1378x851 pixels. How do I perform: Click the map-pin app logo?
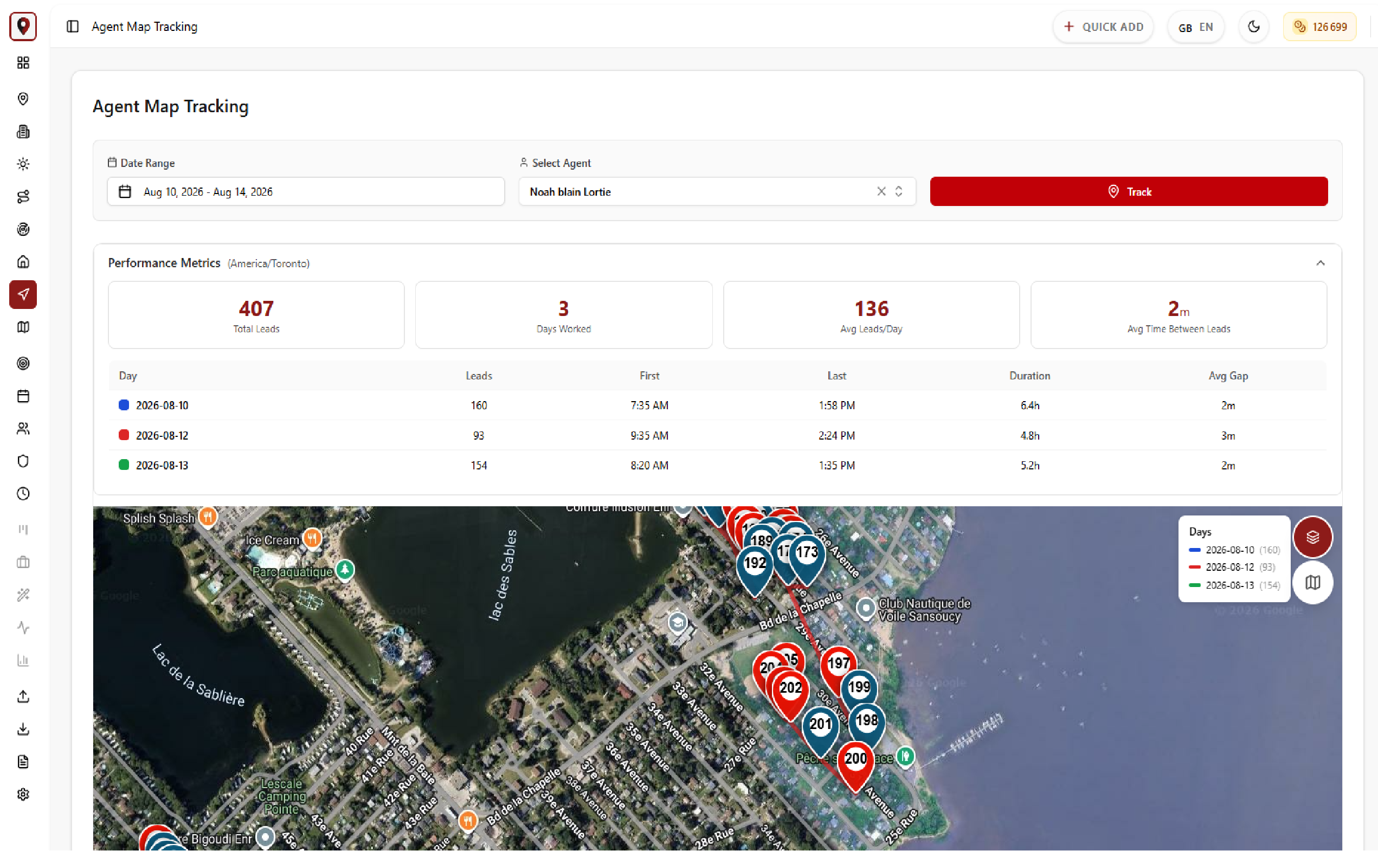(x=23, y=27)
